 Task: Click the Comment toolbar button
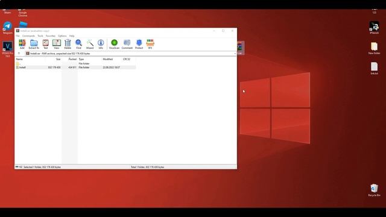[x=127, y=44]
